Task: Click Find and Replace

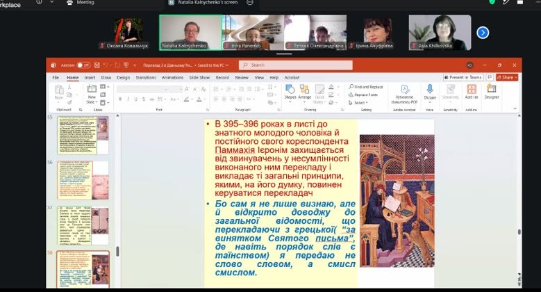Action: click(x=366, y=87)
